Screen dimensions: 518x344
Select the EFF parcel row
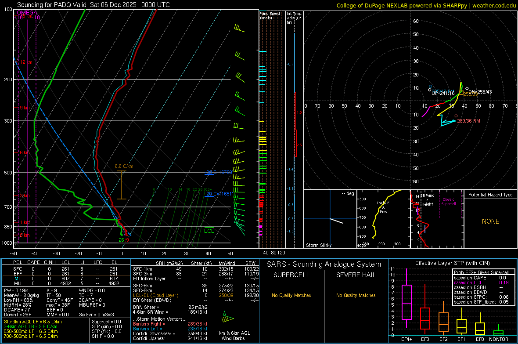(x=65, y=274)
